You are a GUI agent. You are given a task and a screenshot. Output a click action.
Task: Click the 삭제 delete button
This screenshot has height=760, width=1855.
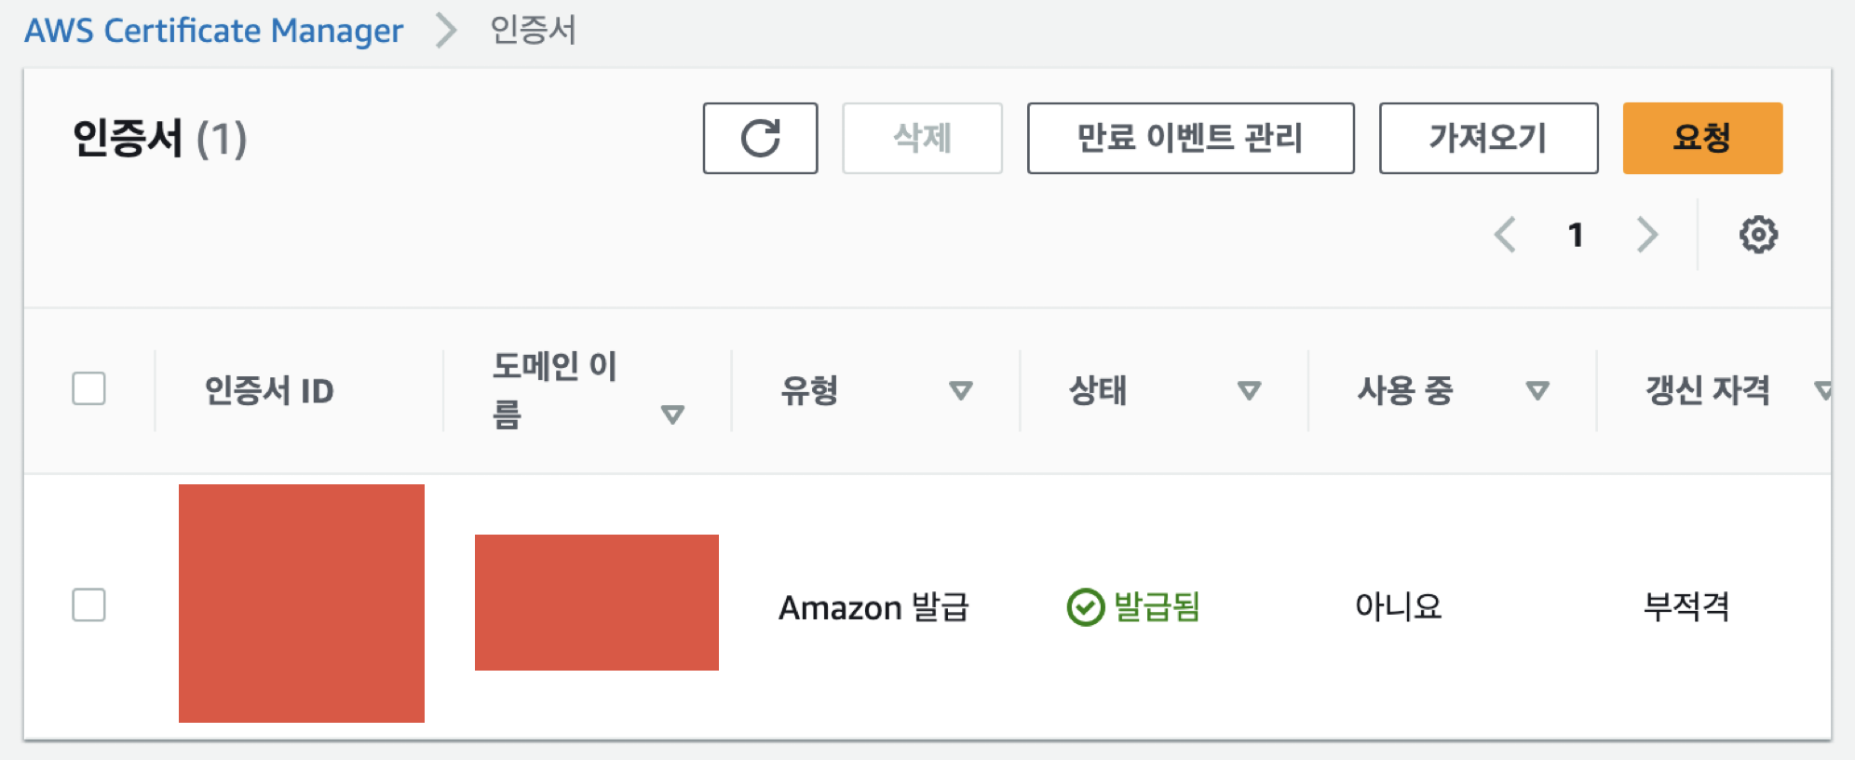point(921,138)
